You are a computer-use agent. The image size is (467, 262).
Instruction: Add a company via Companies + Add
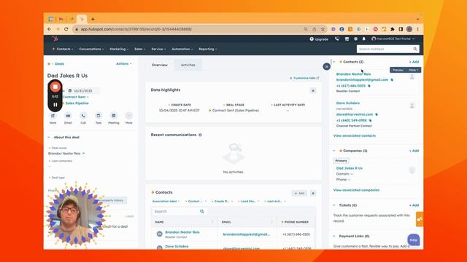pos(414,151)
